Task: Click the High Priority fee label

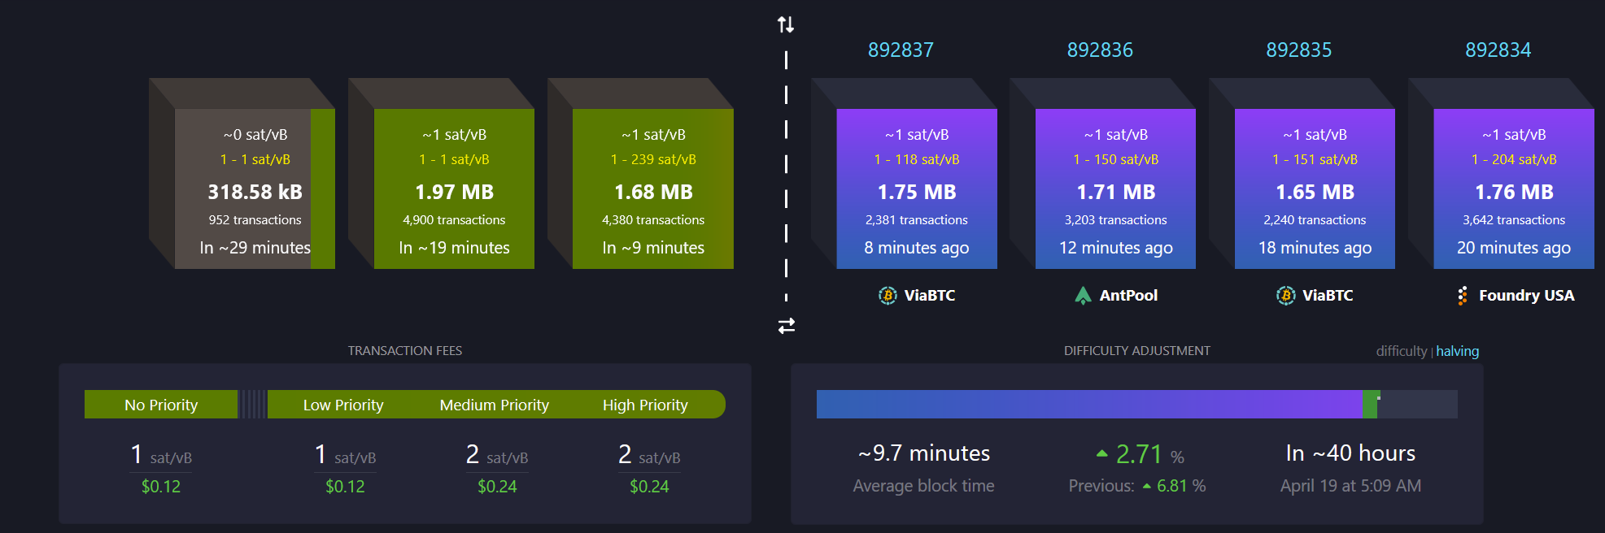Action: 645,405
